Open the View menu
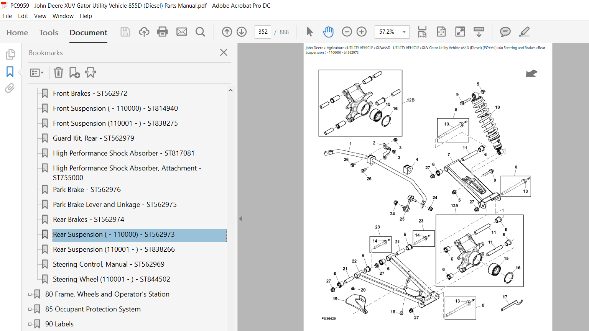This screenshot has width=589, height=331. click(40, 16)
